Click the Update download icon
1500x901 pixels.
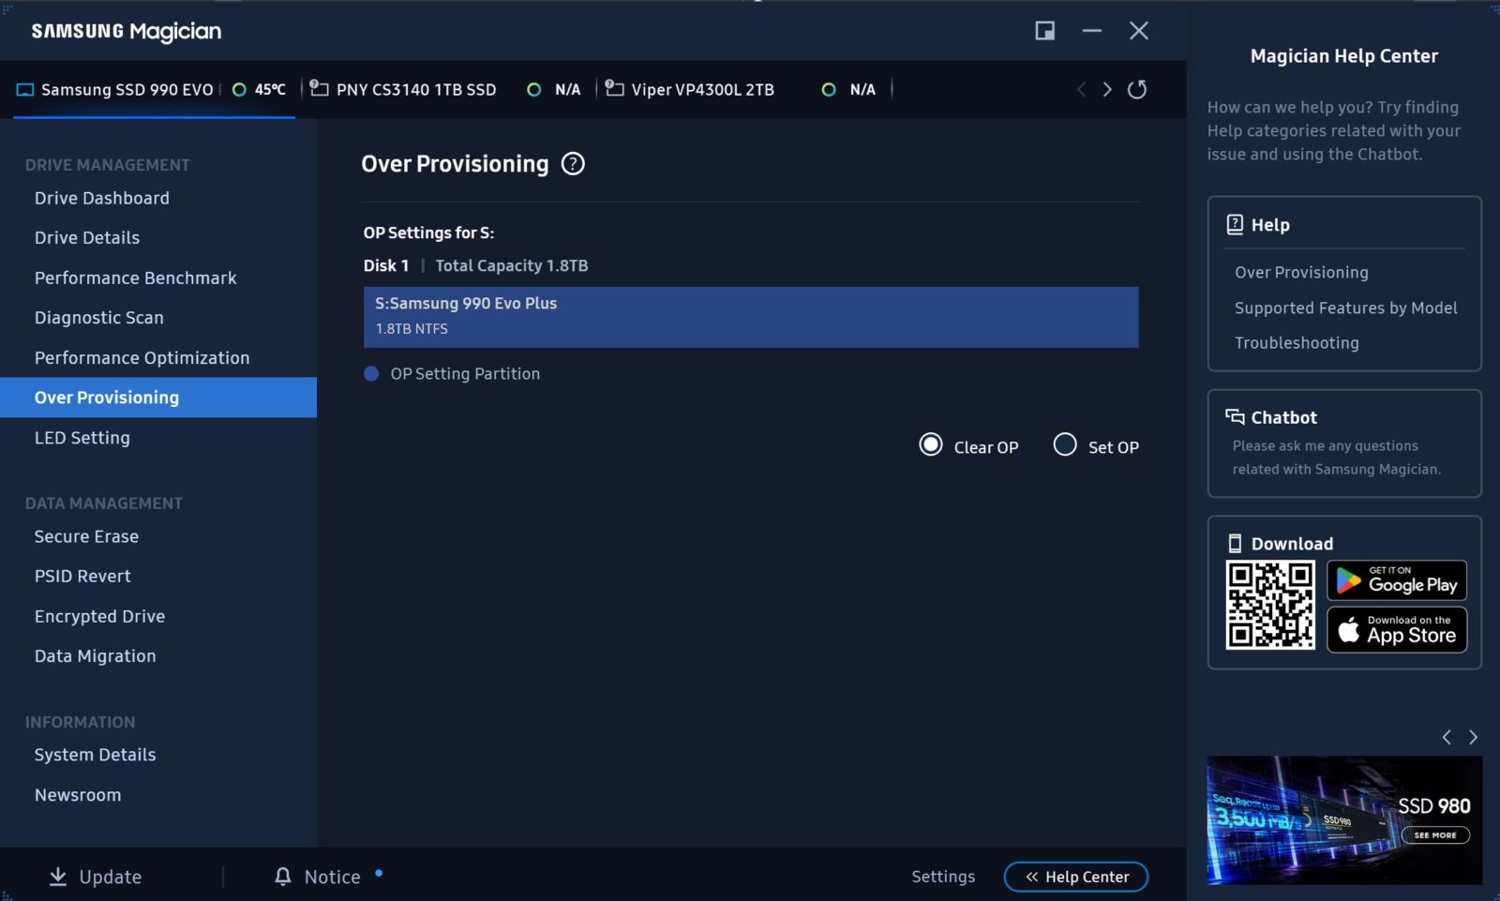58,877
